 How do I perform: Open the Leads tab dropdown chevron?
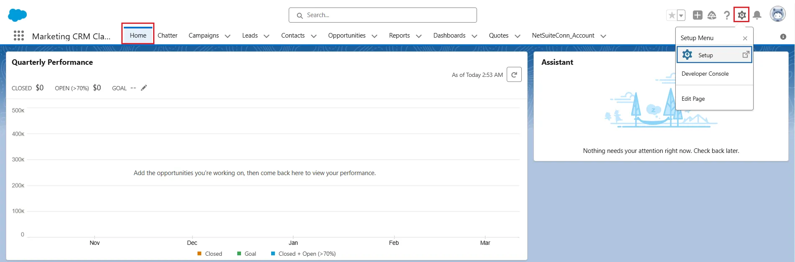pos(267,36)
